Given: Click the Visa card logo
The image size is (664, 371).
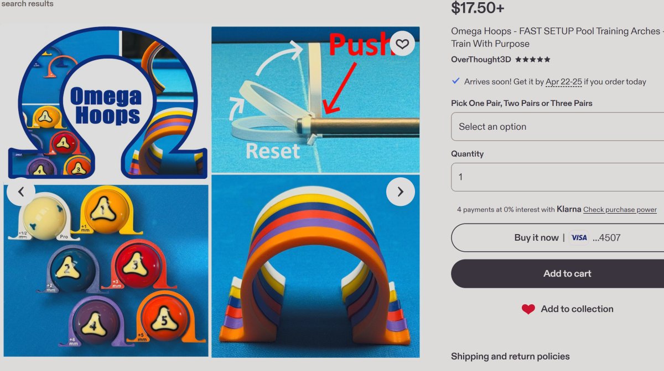Looking at the screenshot, I should pyautogui.click(x=579, y=237).
